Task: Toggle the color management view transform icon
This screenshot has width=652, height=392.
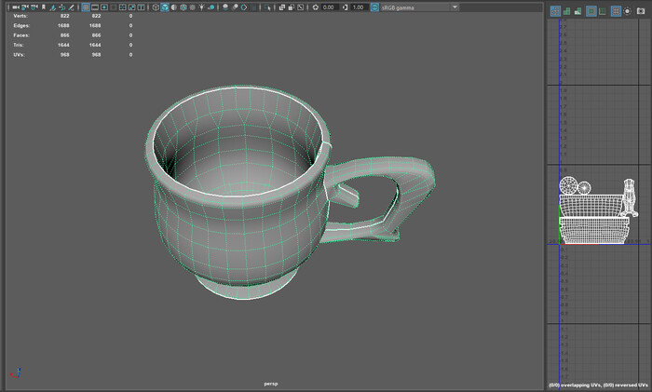Action: coord(373,7)
